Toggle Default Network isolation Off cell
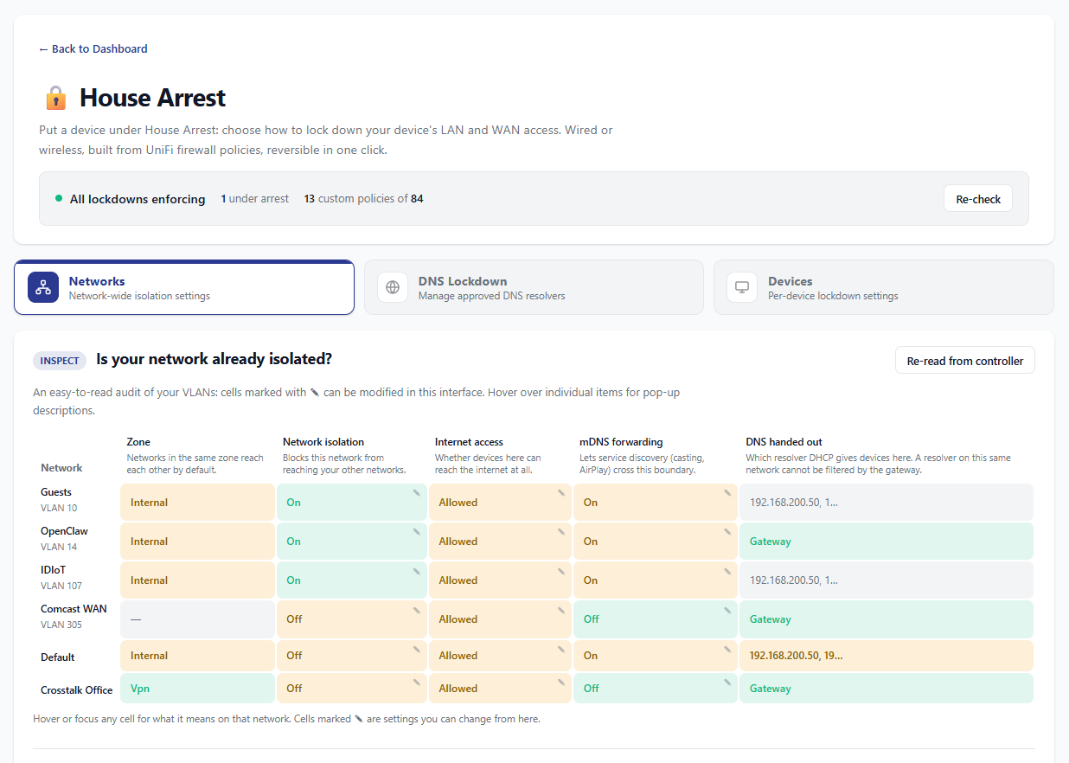The image size is (1069, 763). [x=351, y=656]
